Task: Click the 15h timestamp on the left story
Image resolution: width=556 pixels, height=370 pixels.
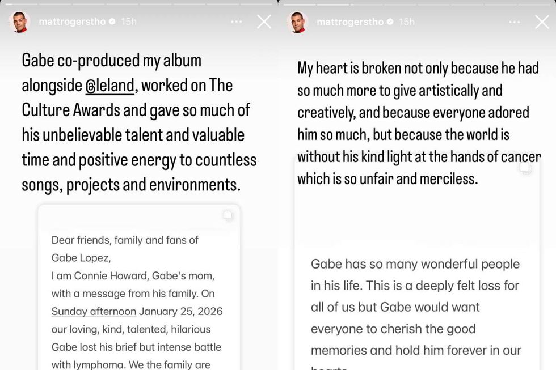Action: point(128,22)
